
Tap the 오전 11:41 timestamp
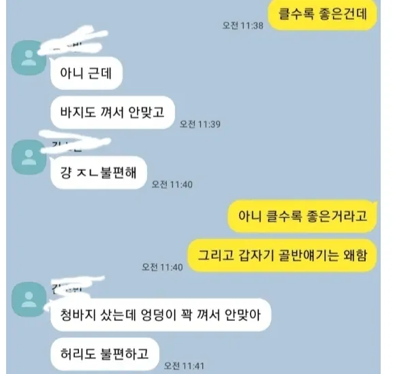click(184, 366)
